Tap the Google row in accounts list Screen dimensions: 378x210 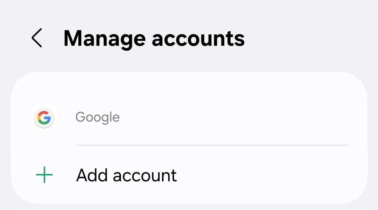[x=189, y=117]
